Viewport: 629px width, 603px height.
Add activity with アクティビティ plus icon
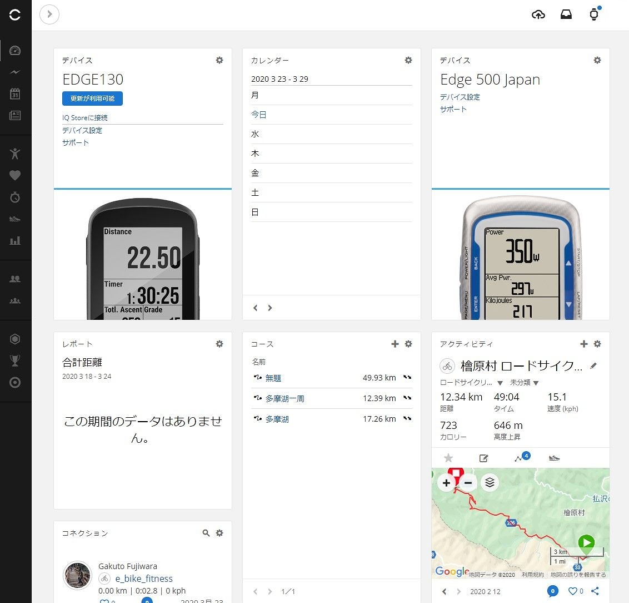[584, 344]
